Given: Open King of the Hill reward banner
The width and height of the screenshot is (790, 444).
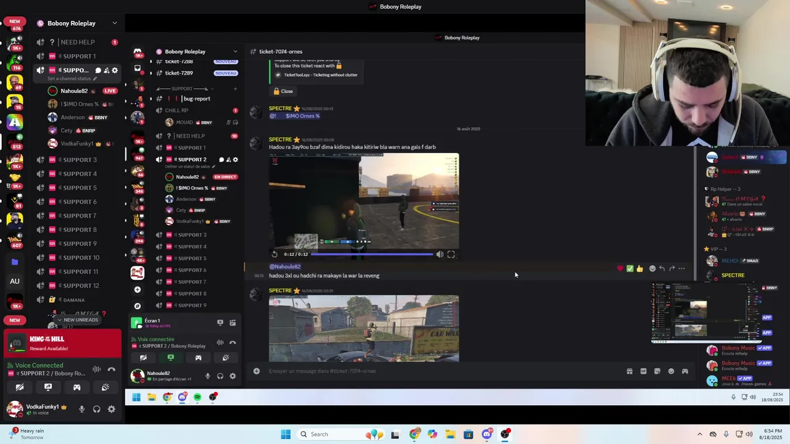Looking at the screenshot, I should click(x=62, y=343).
